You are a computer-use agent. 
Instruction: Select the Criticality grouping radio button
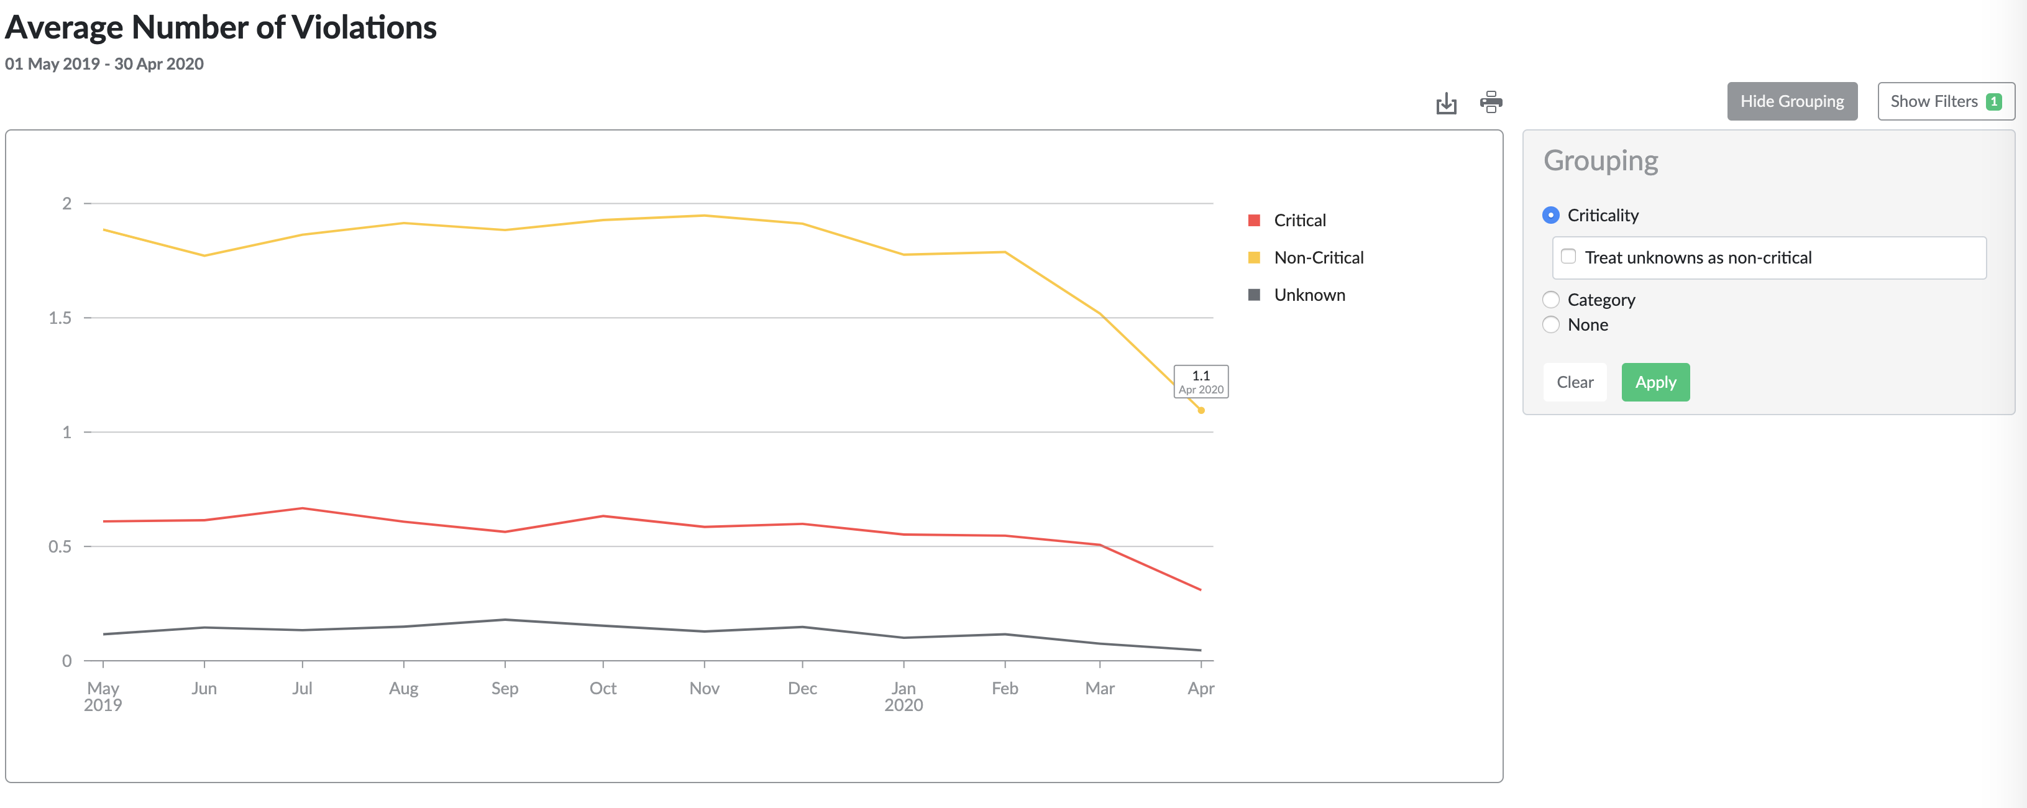(1551, 216)
